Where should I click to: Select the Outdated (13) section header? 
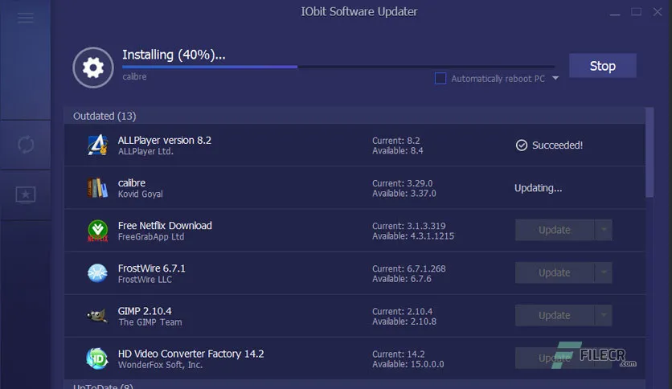[x=354, y=116]
